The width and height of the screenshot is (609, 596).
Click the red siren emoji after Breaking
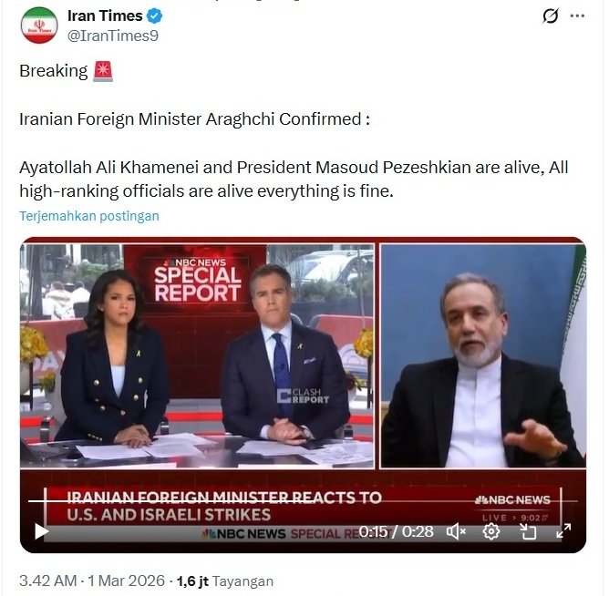point(103,71)
